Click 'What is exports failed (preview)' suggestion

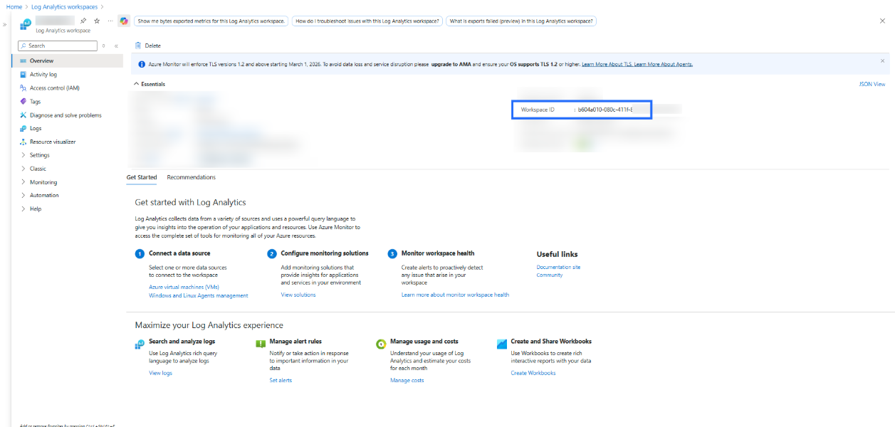521,21
